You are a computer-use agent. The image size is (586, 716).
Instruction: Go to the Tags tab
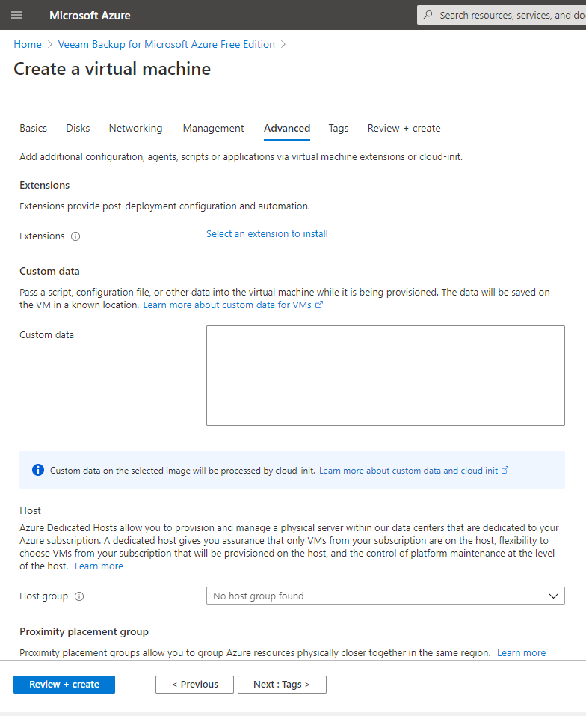(339, 129)
